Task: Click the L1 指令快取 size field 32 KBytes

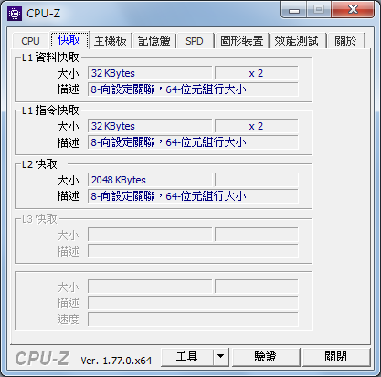Action: [150, 126]
